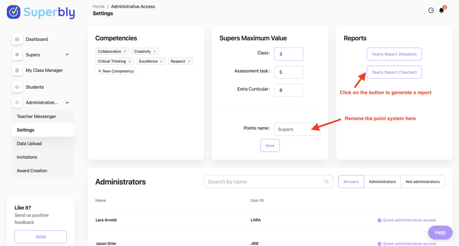Click the logout icon in header
This screenshot has height=246, width=459.
[x=431, y=10]
